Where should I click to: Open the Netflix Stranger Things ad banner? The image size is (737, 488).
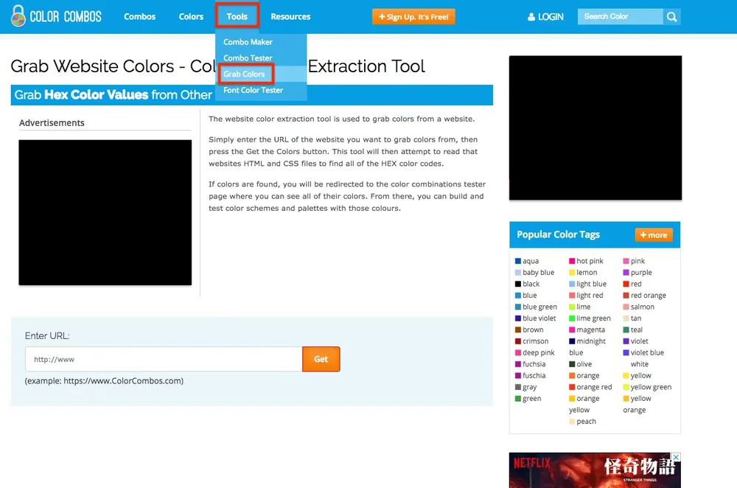(x=595, y=470)
